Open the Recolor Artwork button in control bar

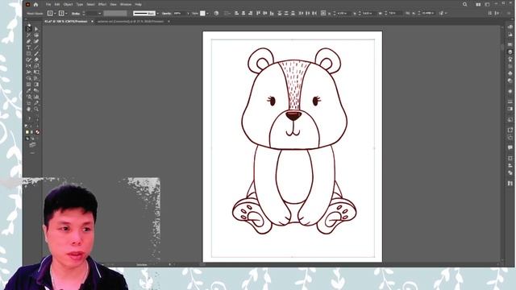(x=216, y=13)
